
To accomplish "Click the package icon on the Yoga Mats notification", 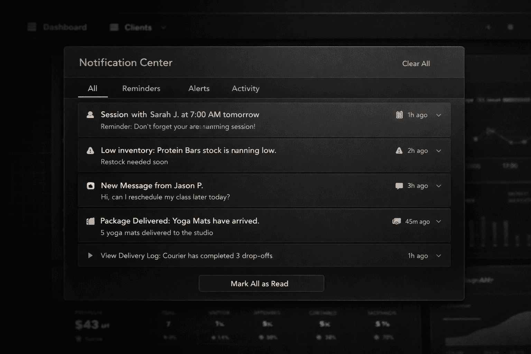I will click(91, 221).
